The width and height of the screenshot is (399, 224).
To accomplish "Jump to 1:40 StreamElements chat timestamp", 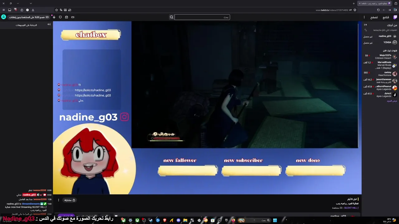I will pyautogui.click(x=49, y=204).
